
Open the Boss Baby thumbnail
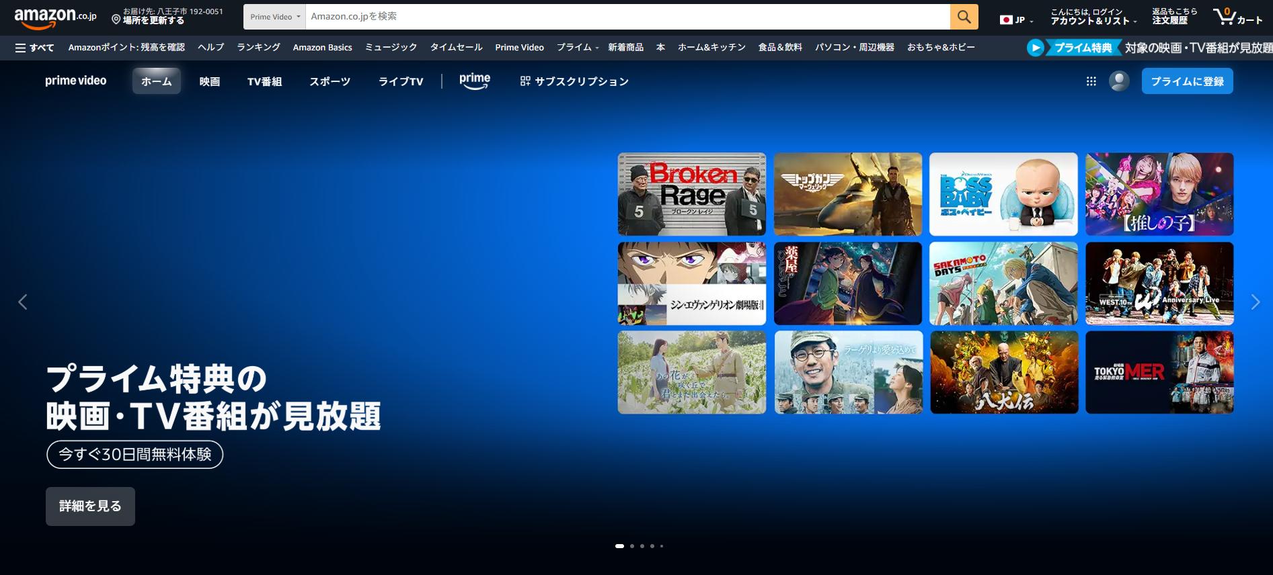[x=1003, y=194]
